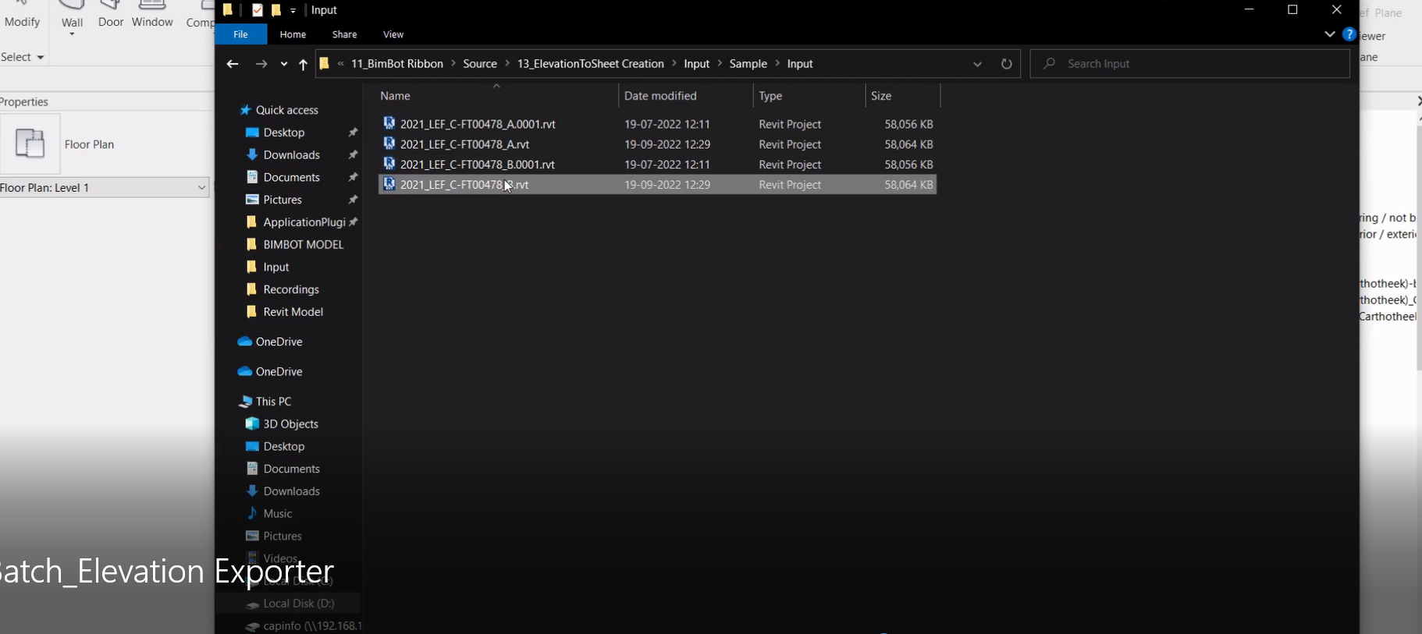The image size is (1422, 634).
Task: Click Revit icon of 2021_LEF_C-FT00478_A.0001.rvt
Action: pos(389,123)
